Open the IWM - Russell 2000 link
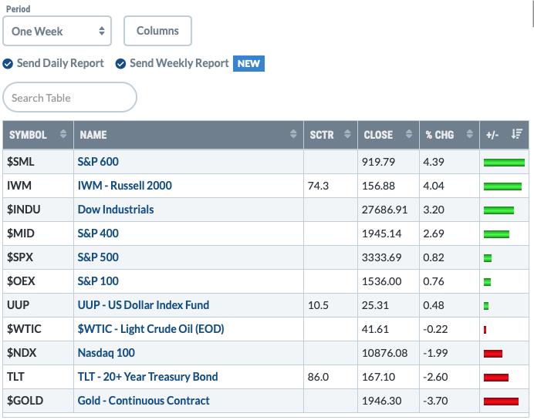Viewport: 534px width, 420px height. click(x=125, y=186)
